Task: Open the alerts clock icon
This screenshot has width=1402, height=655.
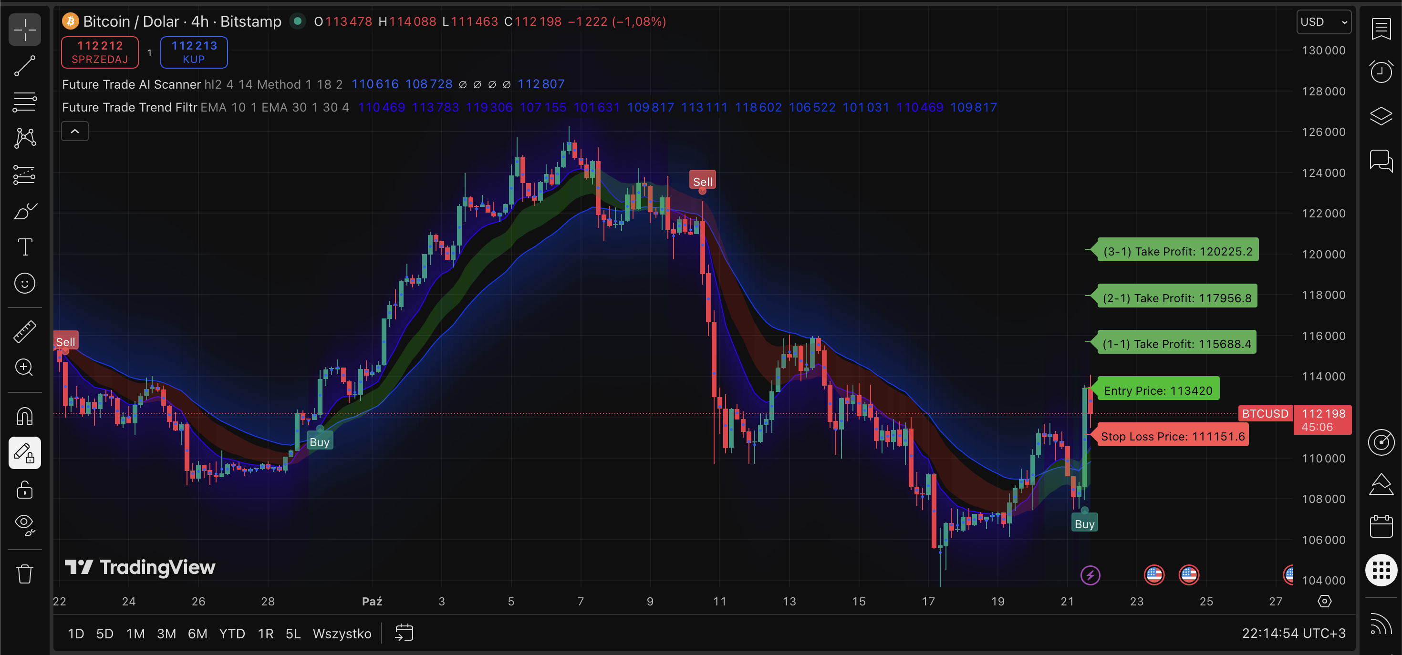Action: [1381, 71]
